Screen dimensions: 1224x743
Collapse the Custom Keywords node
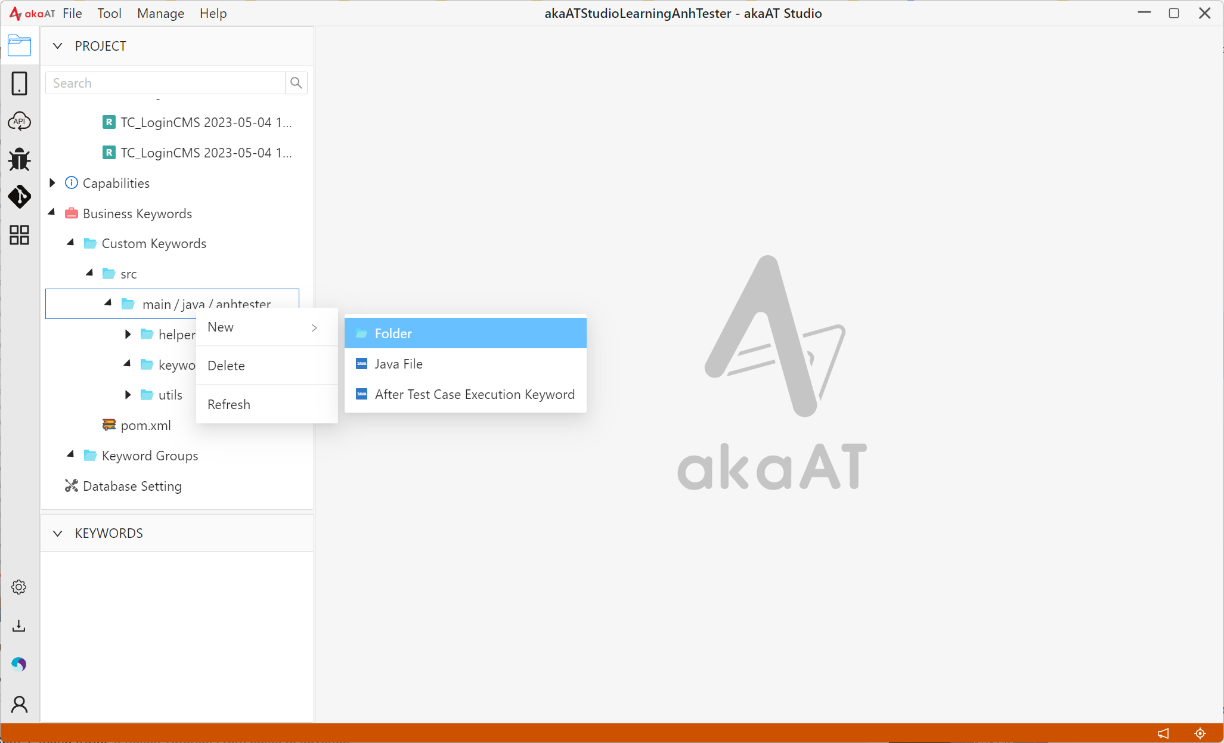(x=71, y=243)
